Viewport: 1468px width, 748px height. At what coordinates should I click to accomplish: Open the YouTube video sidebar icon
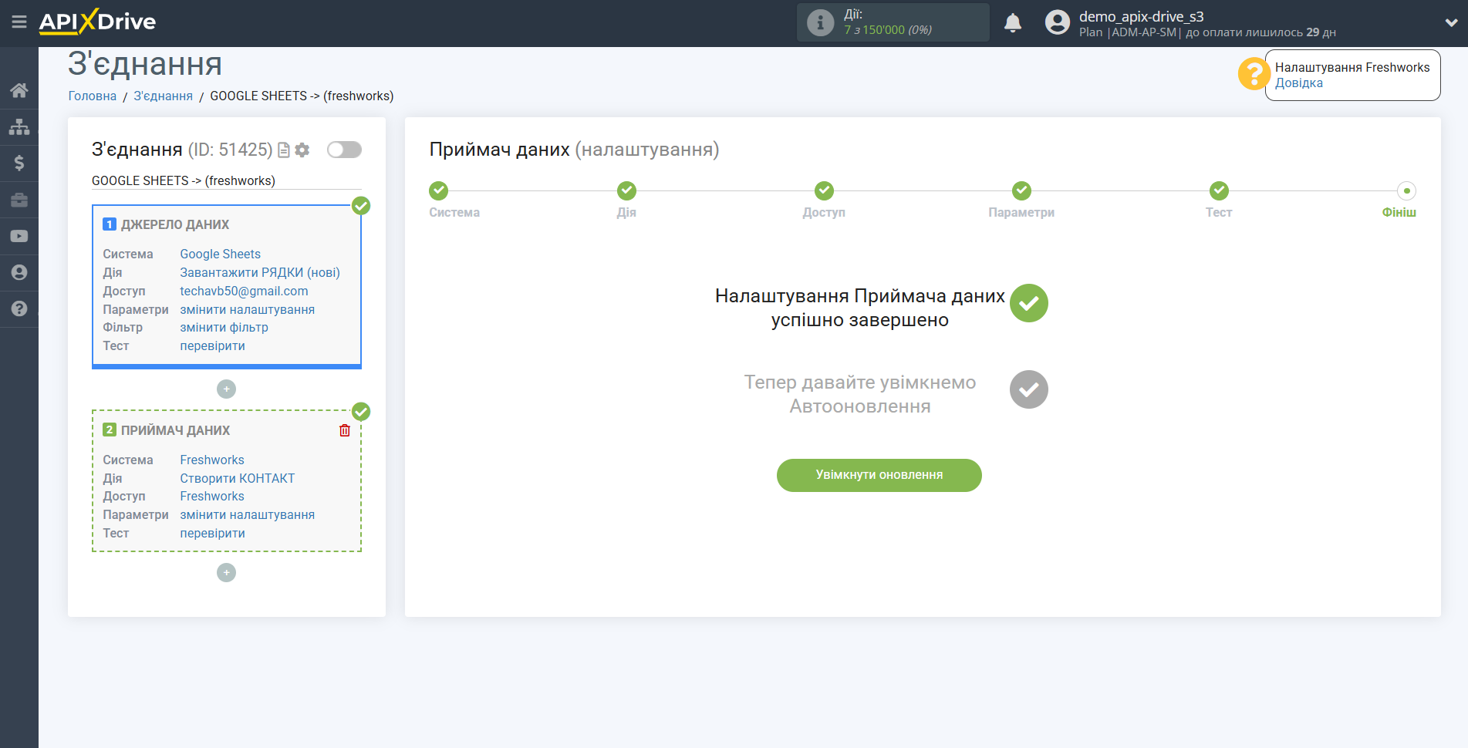tap(19, 236)
